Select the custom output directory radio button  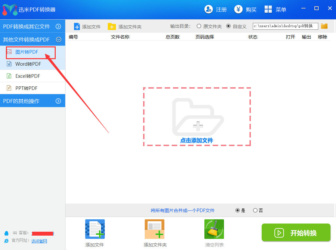click(228, 26)
